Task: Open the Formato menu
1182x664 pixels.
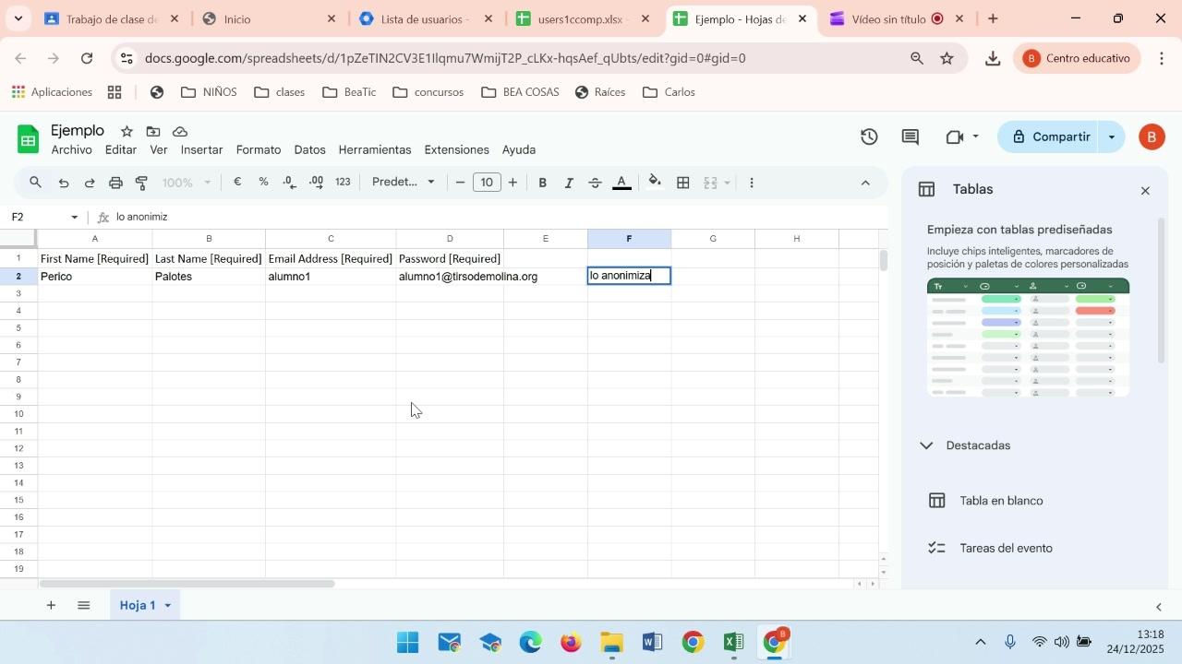Action: point(259,149)
